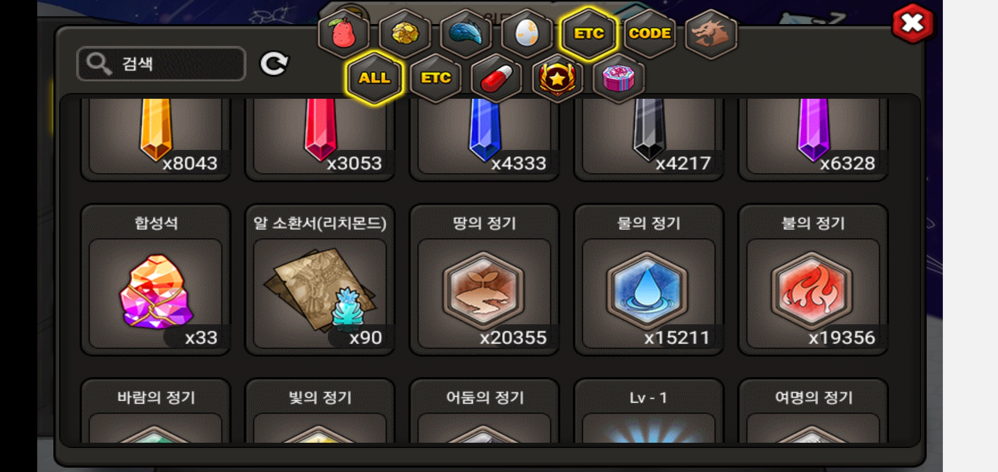Viewport: 998px width, 472px height.
Task: Select the ETC sub-filter hexagon
Action: click(x=436, y=78)
